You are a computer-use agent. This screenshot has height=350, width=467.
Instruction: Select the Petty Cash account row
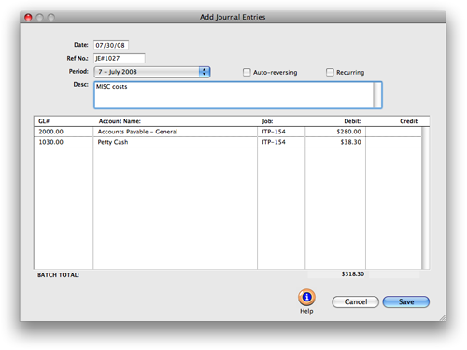[x=228, y=142]
